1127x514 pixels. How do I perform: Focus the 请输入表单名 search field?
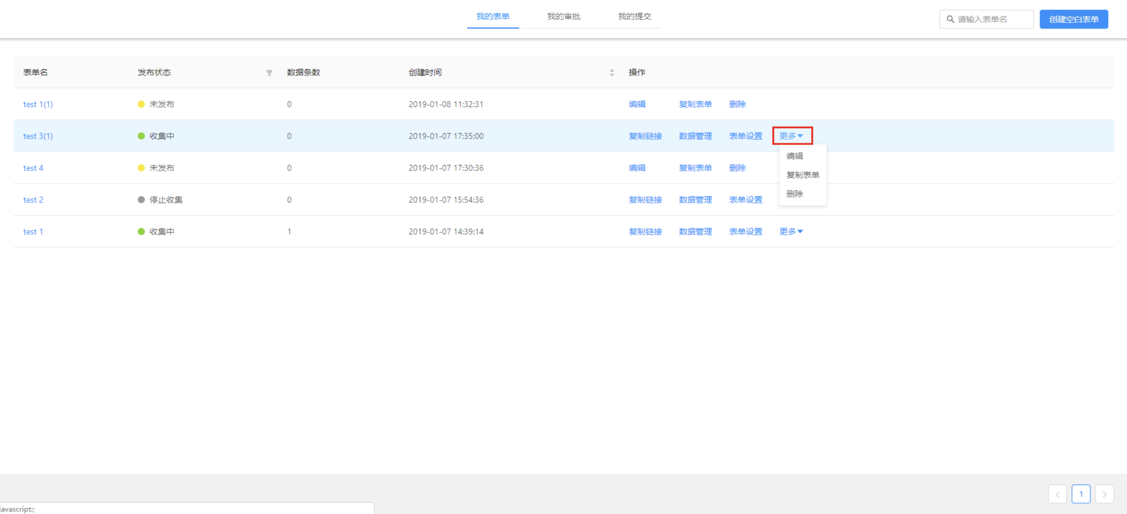986,19
